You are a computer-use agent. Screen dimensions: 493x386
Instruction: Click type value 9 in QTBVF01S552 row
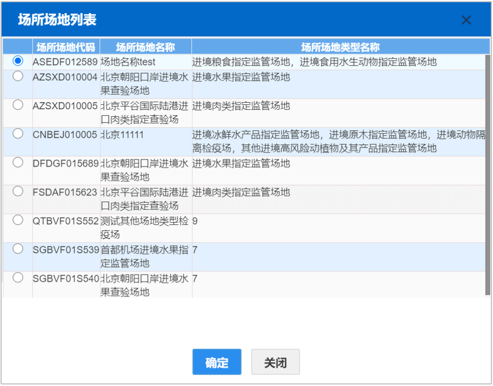click(x=195, y=221)
